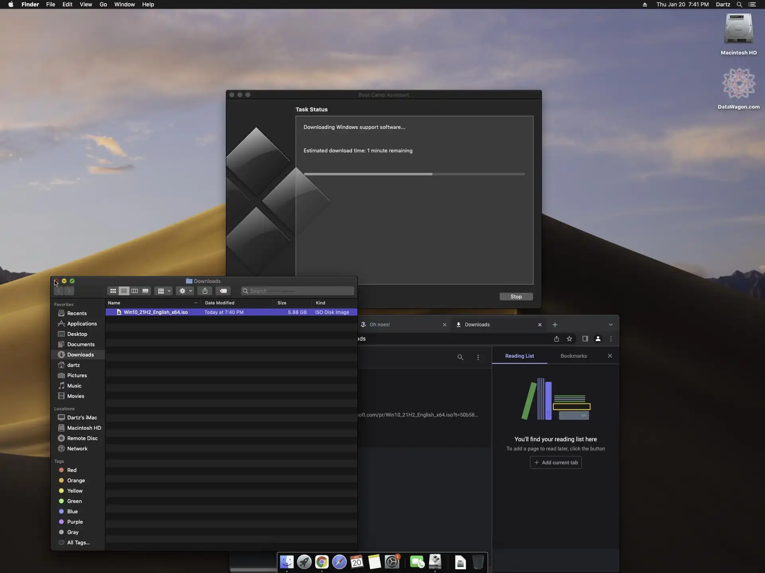Click the Share icon in Finder toolbar
The width and height of the screenshot is (765, 573).
(x=205, y=291)
